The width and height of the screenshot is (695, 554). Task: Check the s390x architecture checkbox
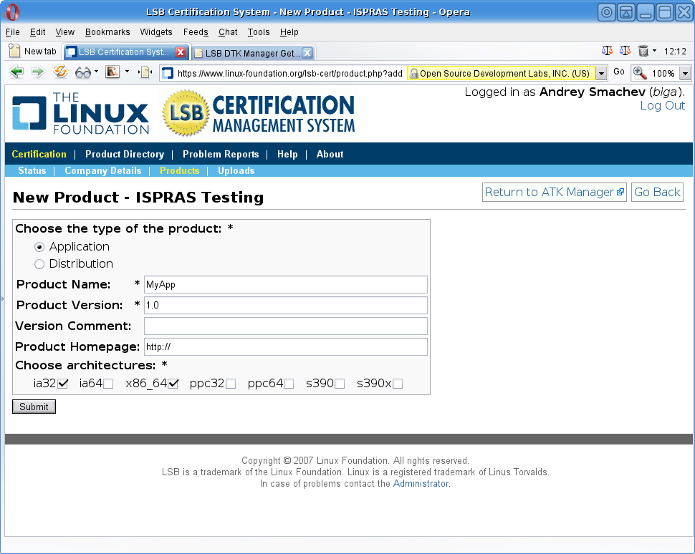398,384
